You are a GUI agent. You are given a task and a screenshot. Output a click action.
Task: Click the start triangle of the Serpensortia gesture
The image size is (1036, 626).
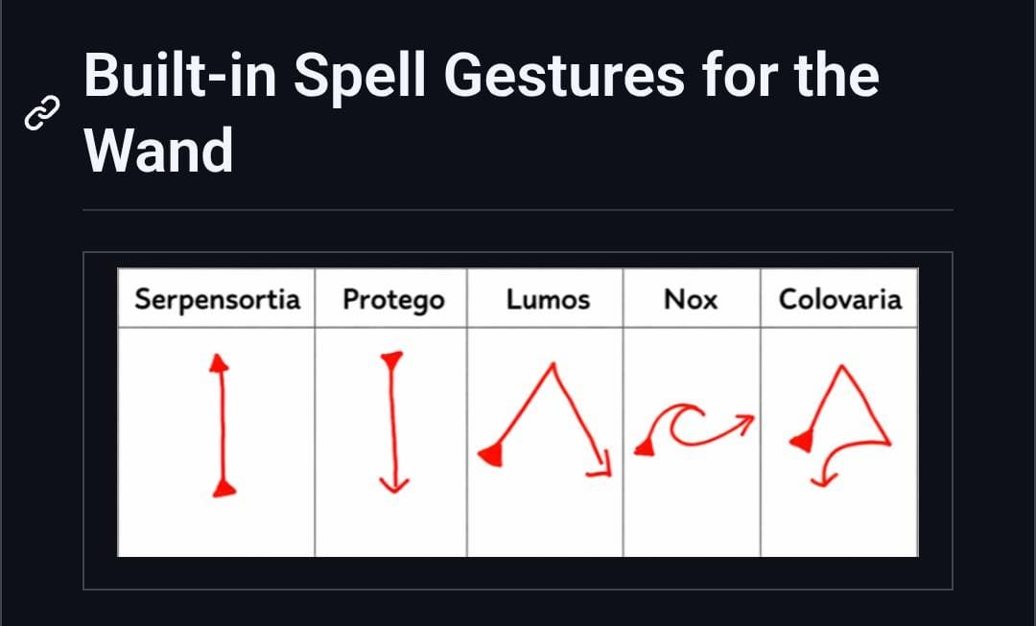pyautogui.click(x=224, y=489)
